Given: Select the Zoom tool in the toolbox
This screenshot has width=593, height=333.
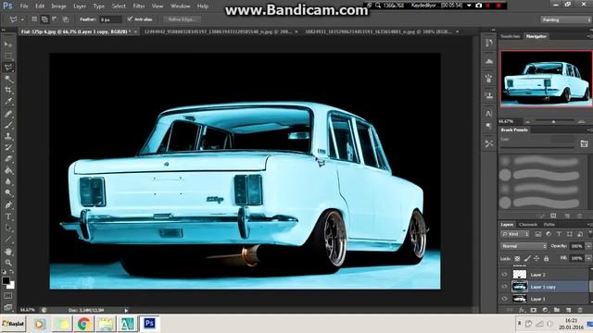Looking at the screenshot, I should 8,263.
